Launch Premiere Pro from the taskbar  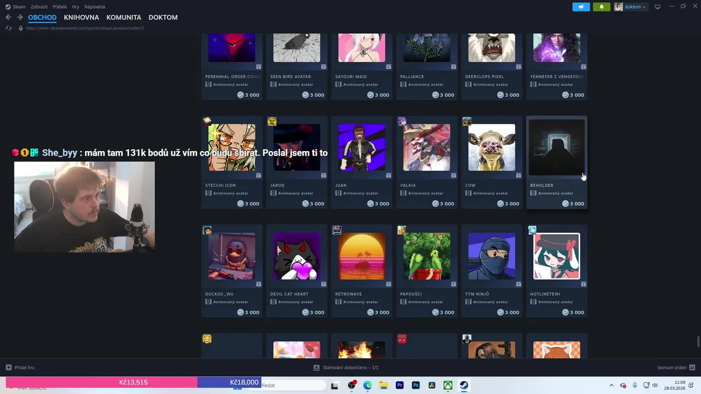click(399, 385)
